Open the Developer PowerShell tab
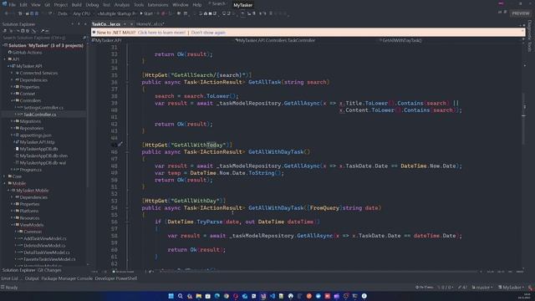 point(116,278)
